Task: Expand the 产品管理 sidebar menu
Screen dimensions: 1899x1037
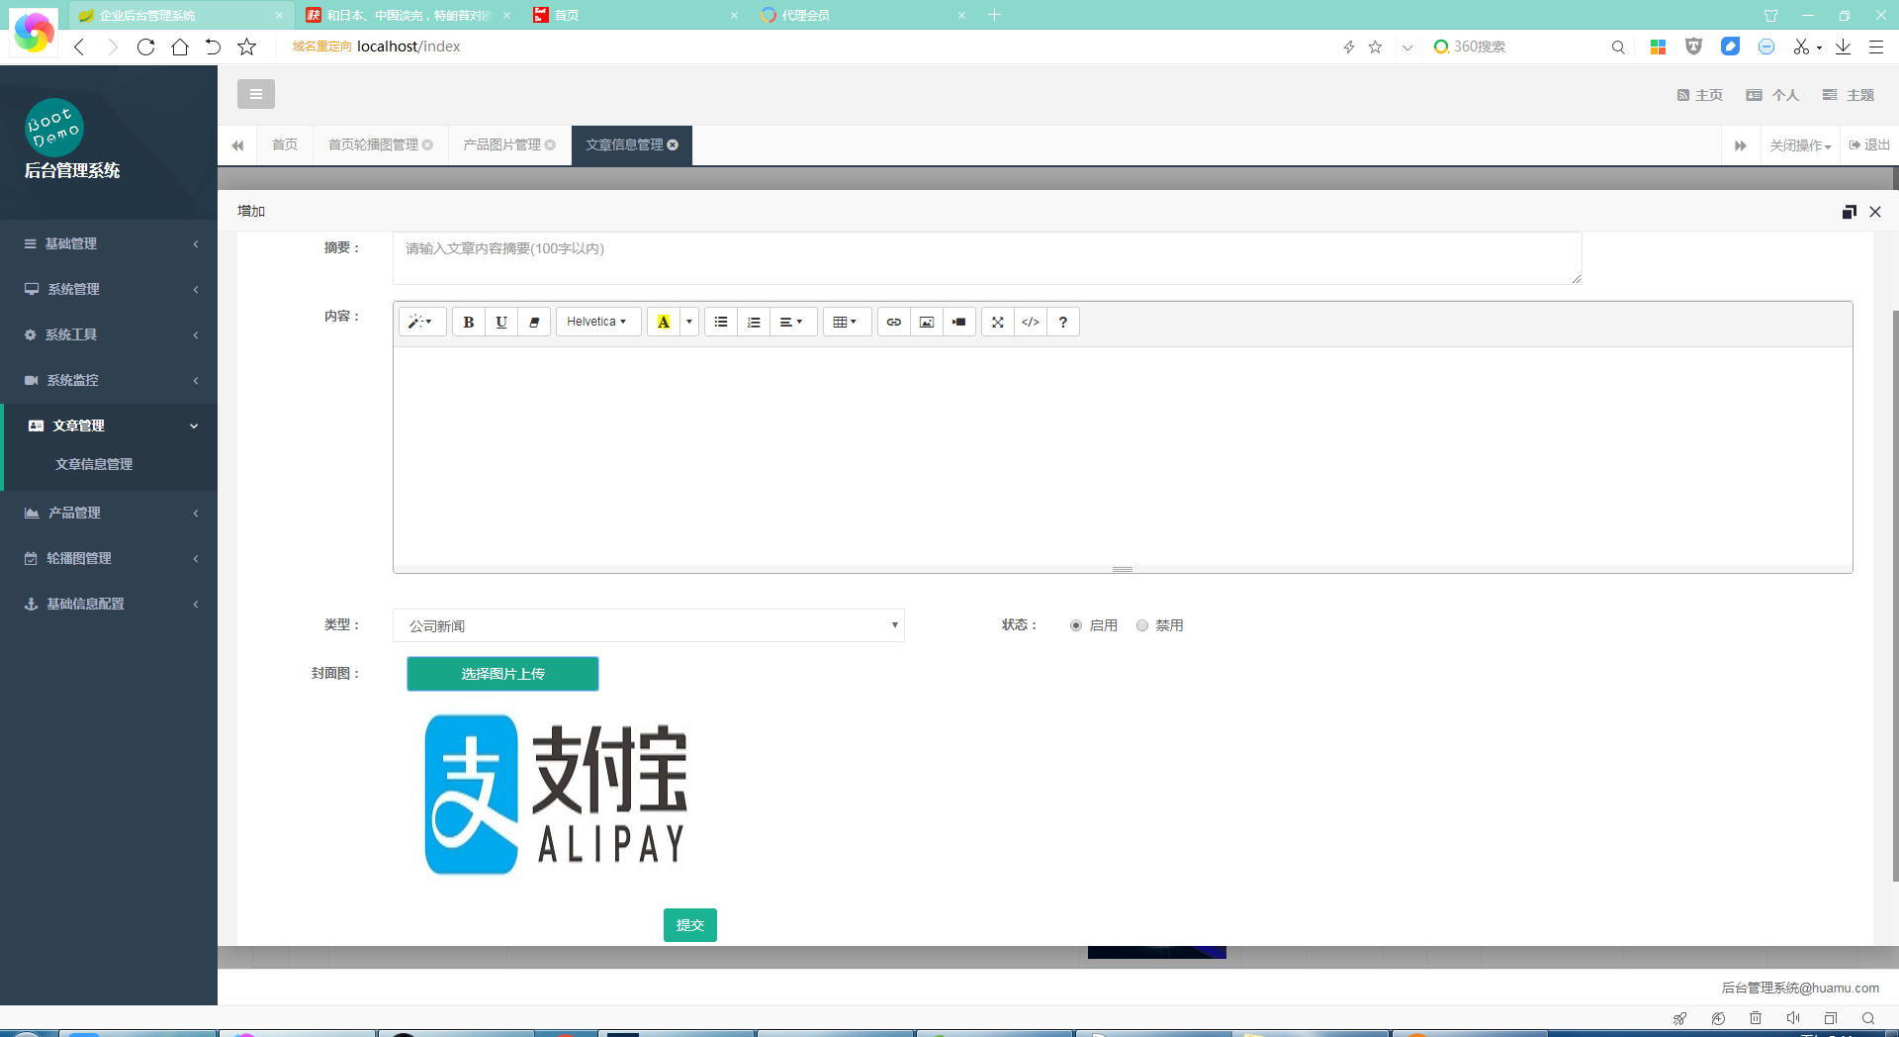Action: coord(109,513)
